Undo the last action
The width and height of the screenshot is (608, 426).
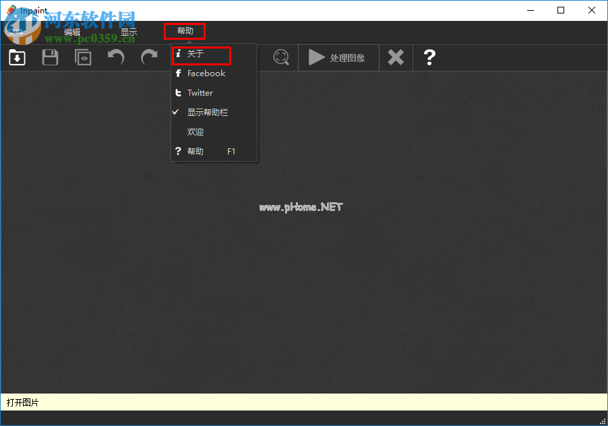pyautogui.click(x=115, y=57)
